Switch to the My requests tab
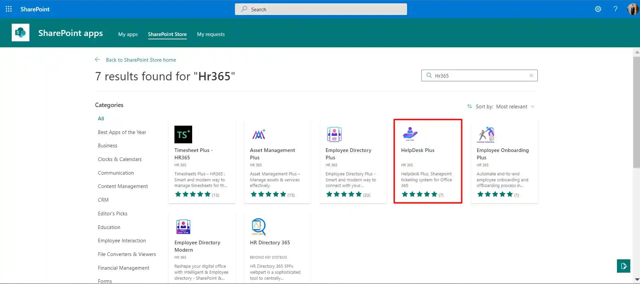This screenshot has height=284, width=640. [x=211, y=34]
